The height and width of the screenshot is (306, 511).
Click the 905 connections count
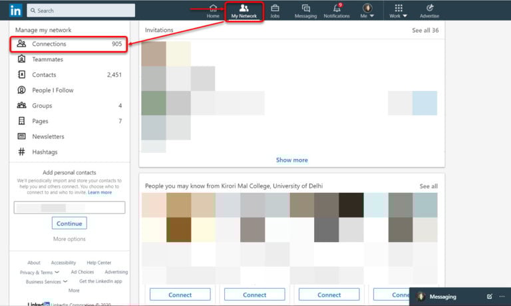coord(116,44)
